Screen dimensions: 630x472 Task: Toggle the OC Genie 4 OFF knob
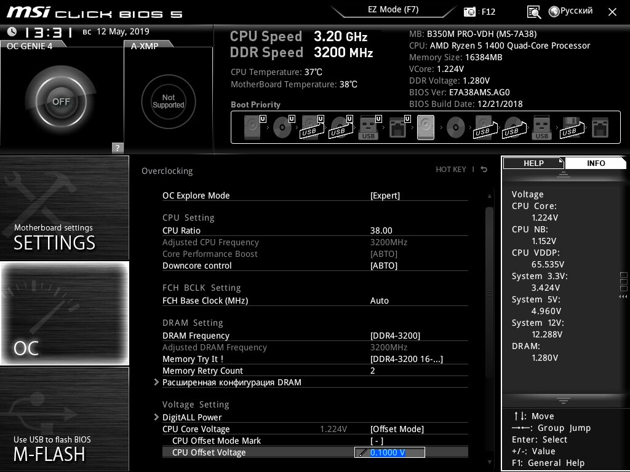61,101
